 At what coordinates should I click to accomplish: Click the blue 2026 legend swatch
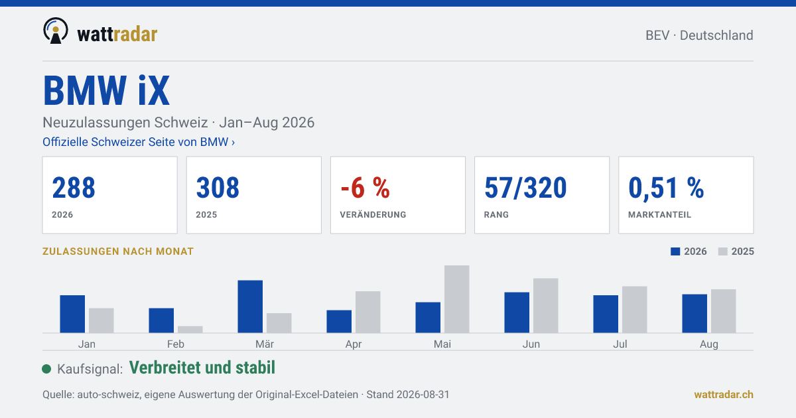[676, 252]
